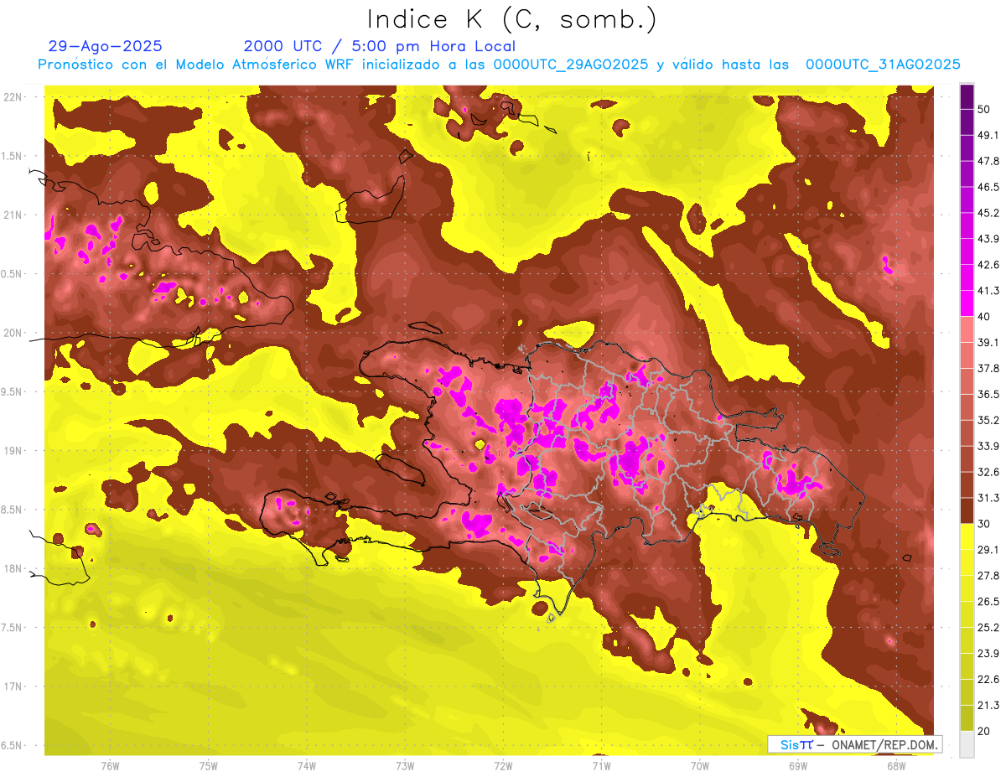The image size is (1006, 777).
Task: Select the 22N latitude axis label
Action: pos(13,97)
